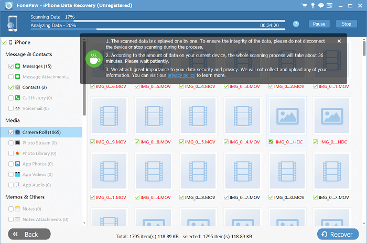Click the iPhone device icon

coord(11,42)
